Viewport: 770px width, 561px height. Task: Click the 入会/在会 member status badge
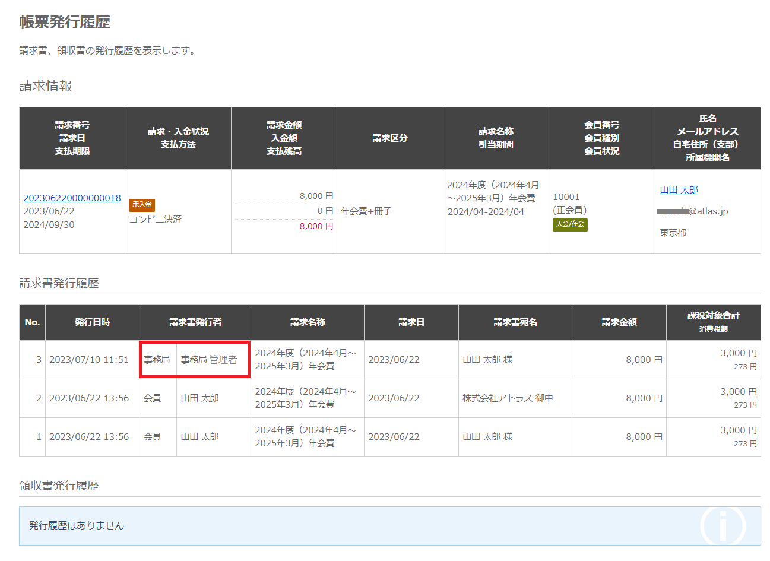click(x=570, y=224)
